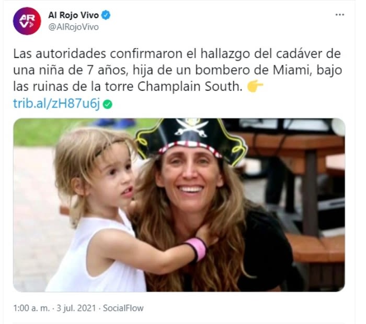The width and height of the screenshot is (366, 324).
Task: Open the Al Rojo Vivo profile avatar
Action: coord(27,21)
